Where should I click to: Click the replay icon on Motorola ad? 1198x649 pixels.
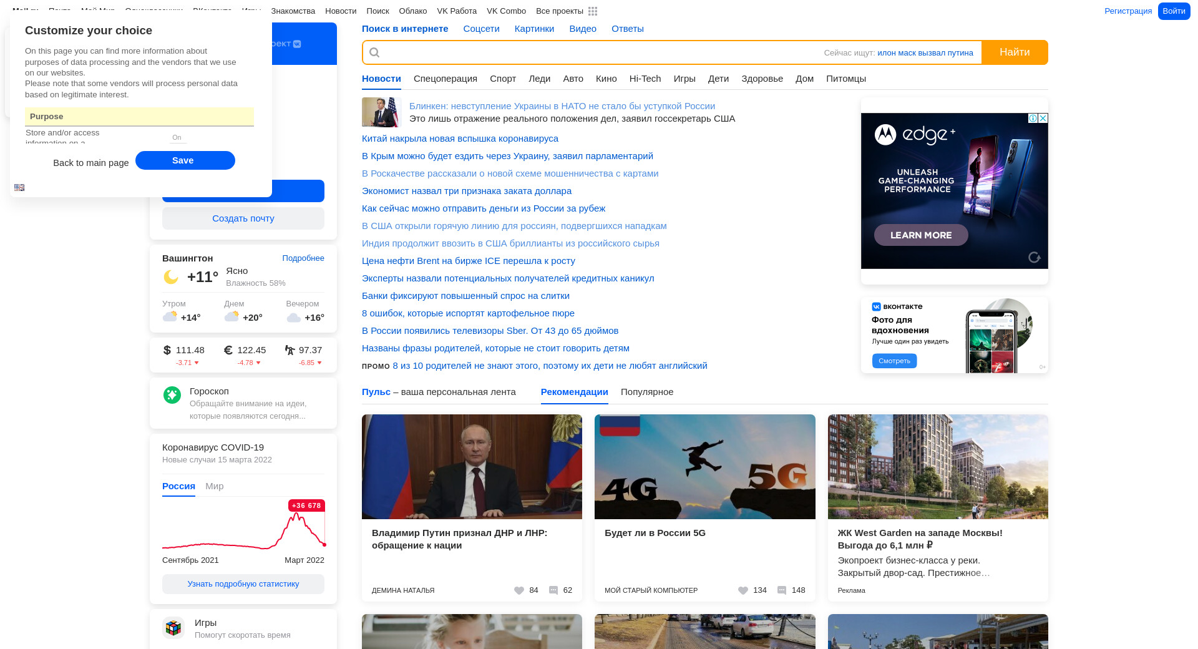tap(1034, 257)
